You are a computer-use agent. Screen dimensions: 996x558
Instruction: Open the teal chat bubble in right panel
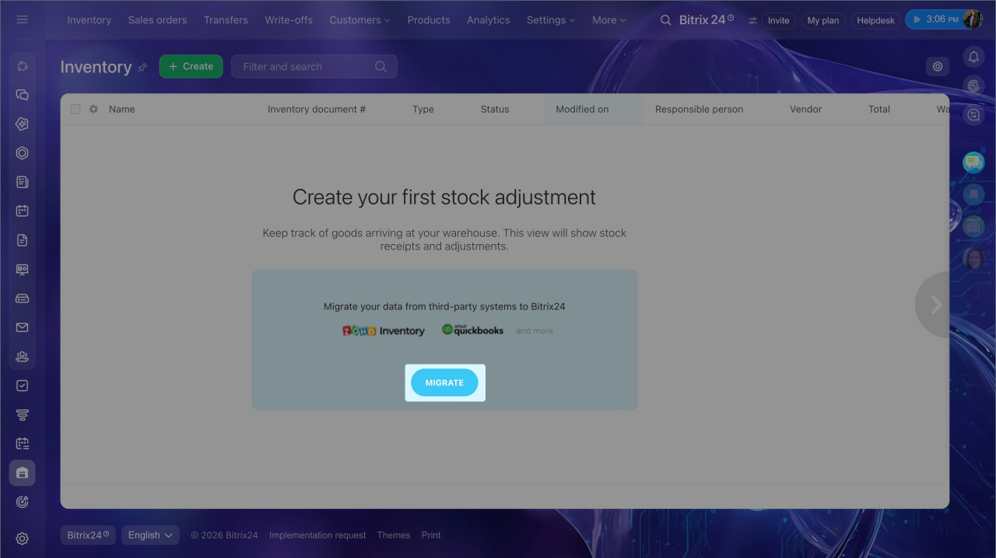(973, 162)
